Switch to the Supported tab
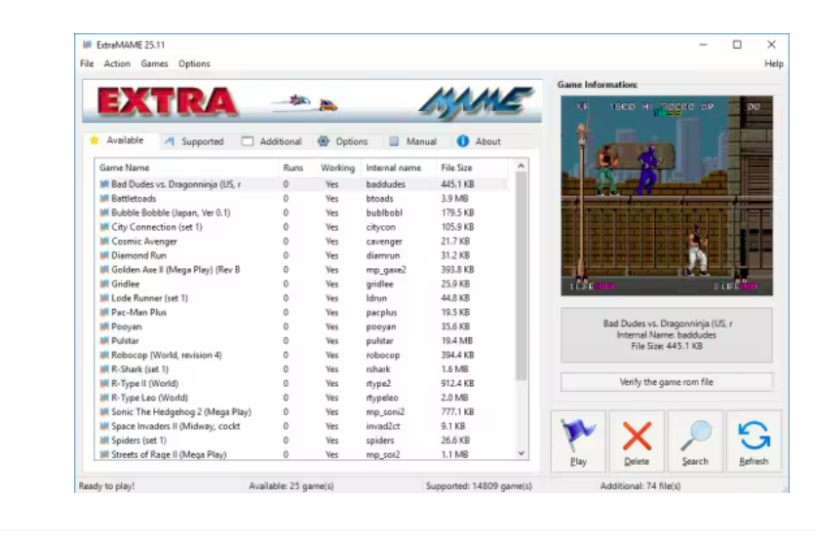This screenshot has width=815, height=536. (x=194, y=141)
